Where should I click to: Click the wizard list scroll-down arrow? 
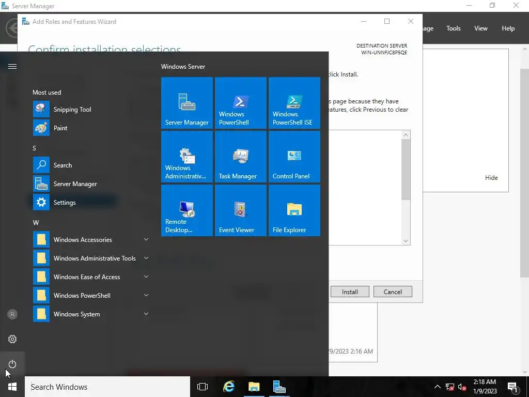click(406, 241)
